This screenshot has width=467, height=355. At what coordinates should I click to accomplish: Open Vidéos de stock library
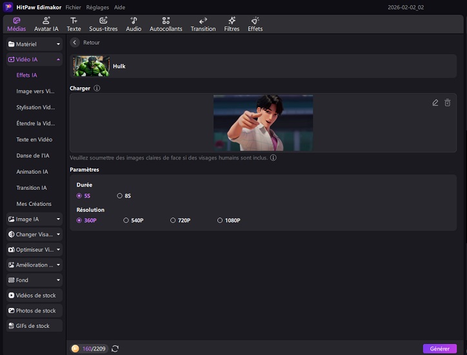click(34, 296)
